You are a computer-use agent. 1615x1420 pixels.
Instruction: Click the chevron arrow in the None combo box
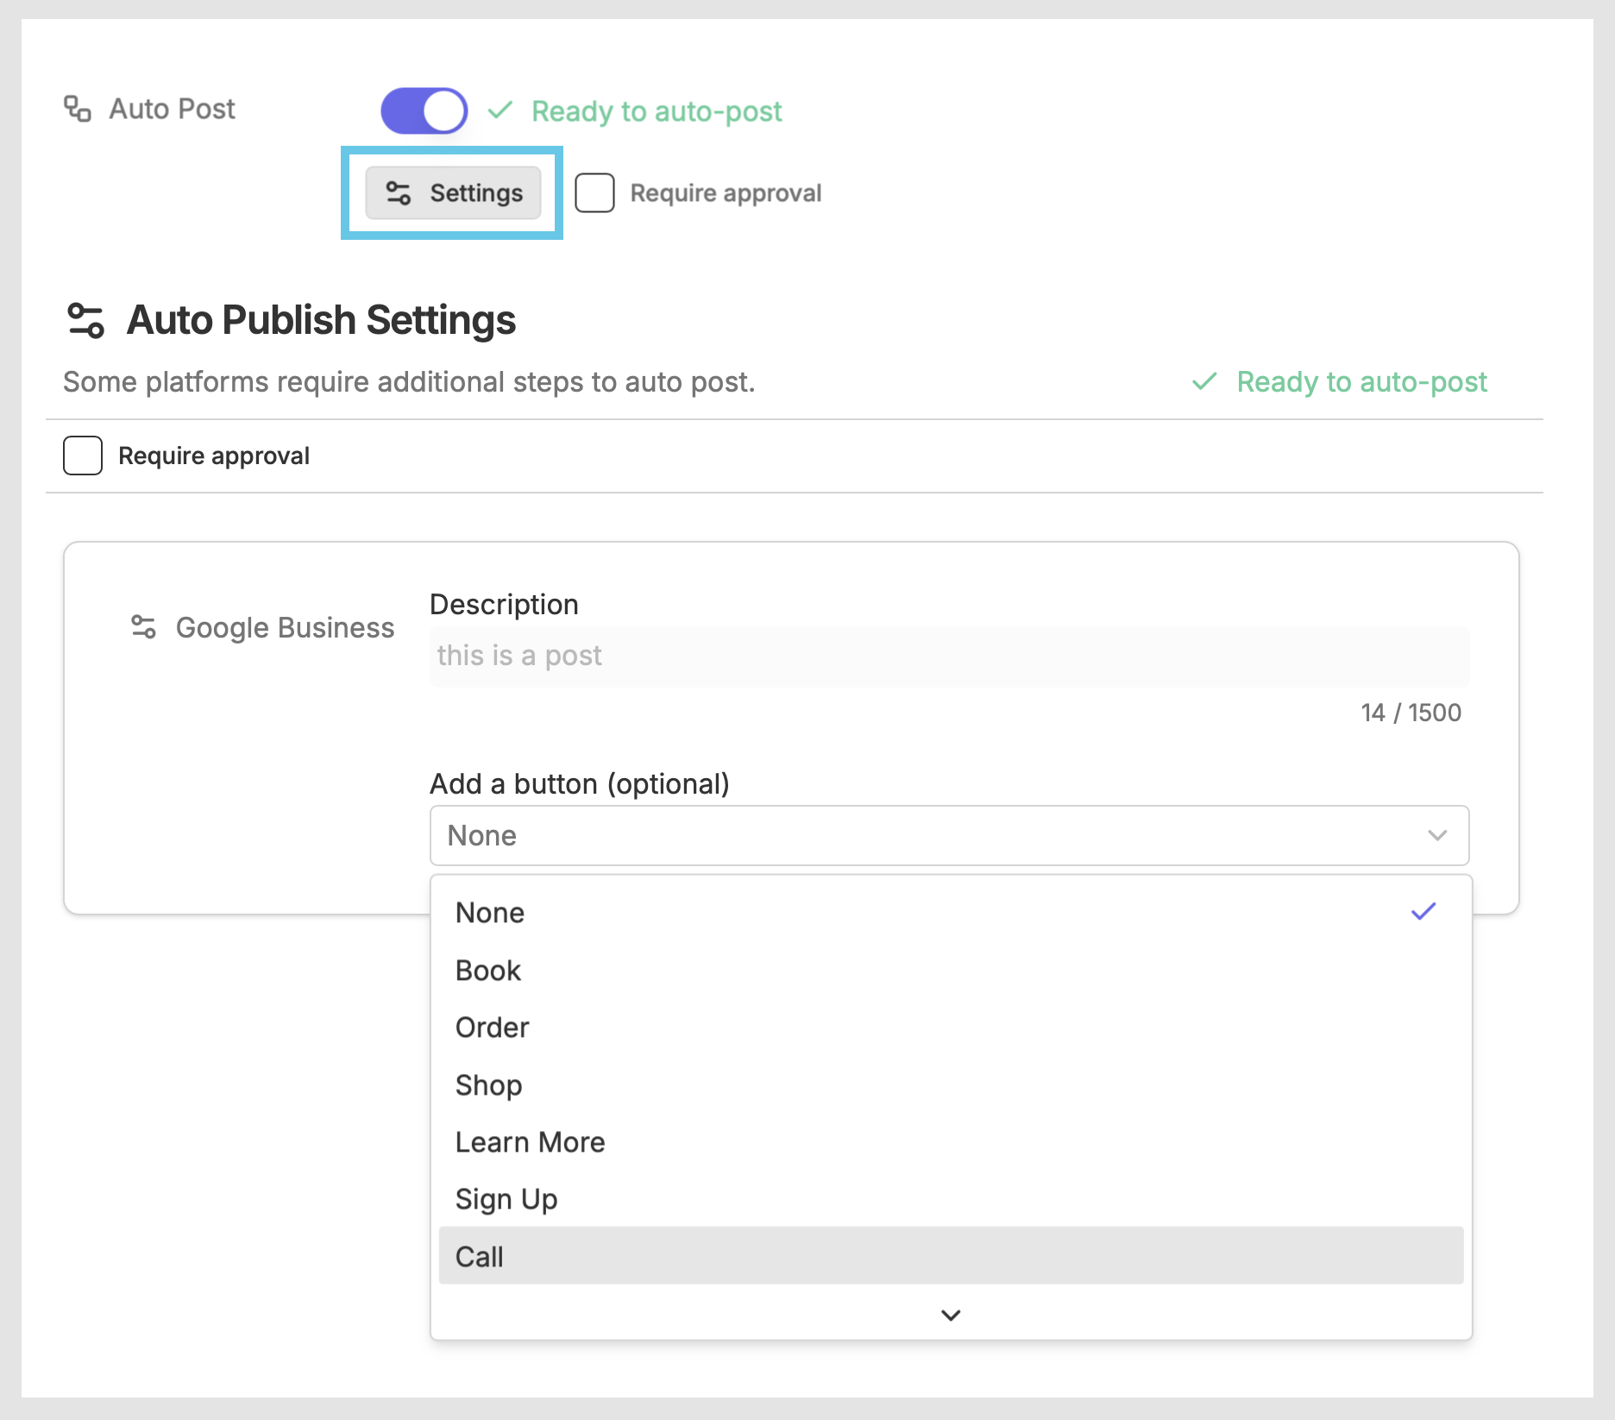pyautogui.click(x=1437, y=835)
